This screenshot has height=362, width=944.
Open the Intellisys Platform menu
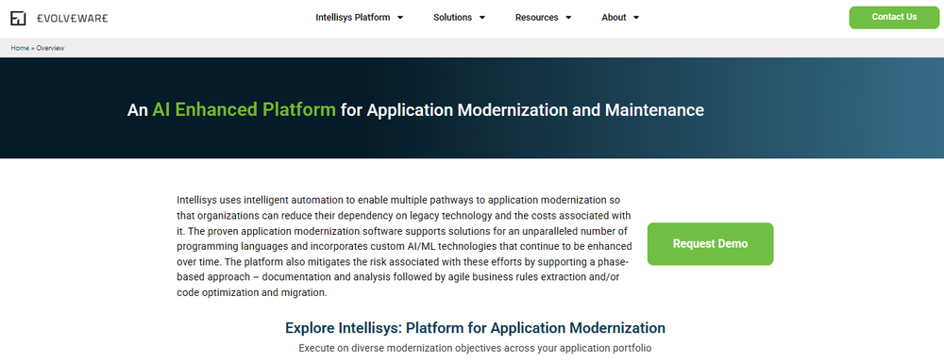[x=353, y=17]
